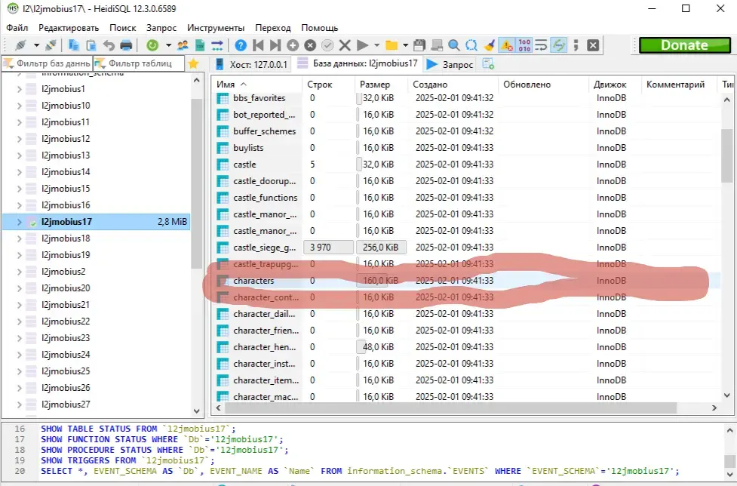Toggle wrap long lines icon
This screenshot has height=486, width=737.
[x=541, y=45]
